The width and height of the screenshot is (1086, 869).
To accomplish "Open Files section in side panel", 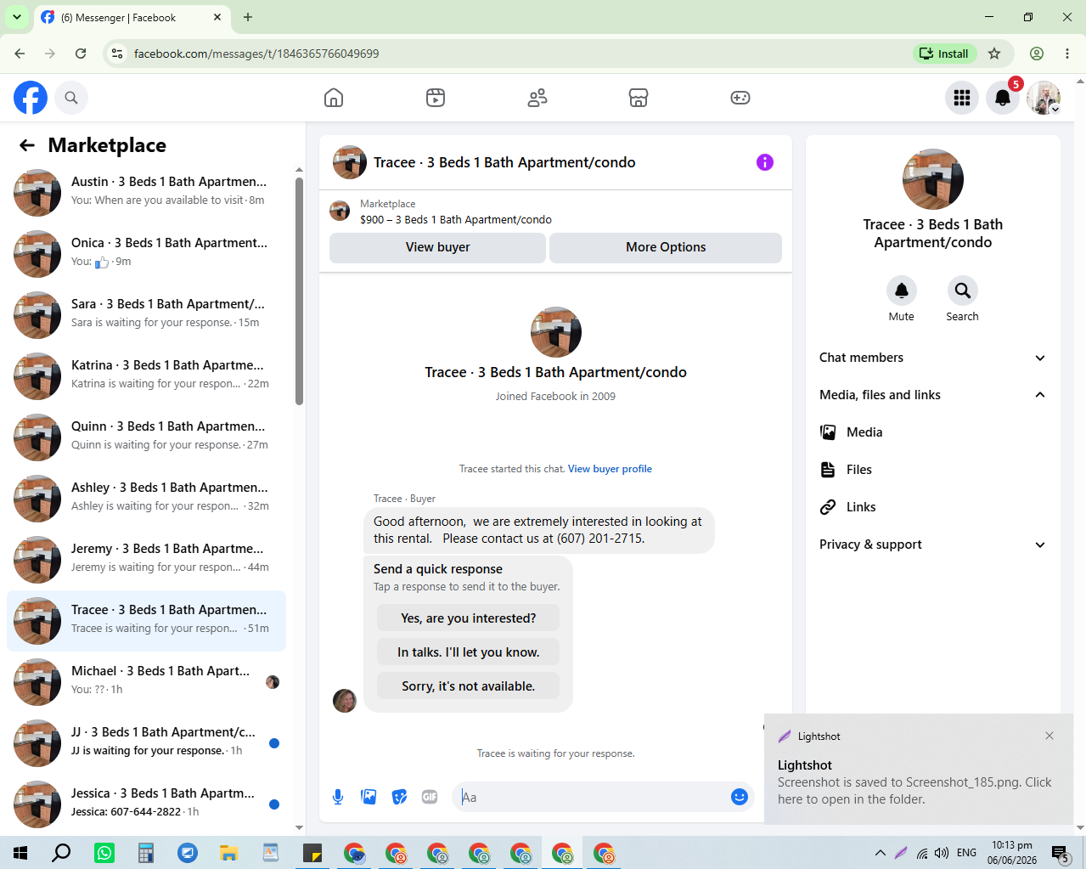I will point(932,470).
